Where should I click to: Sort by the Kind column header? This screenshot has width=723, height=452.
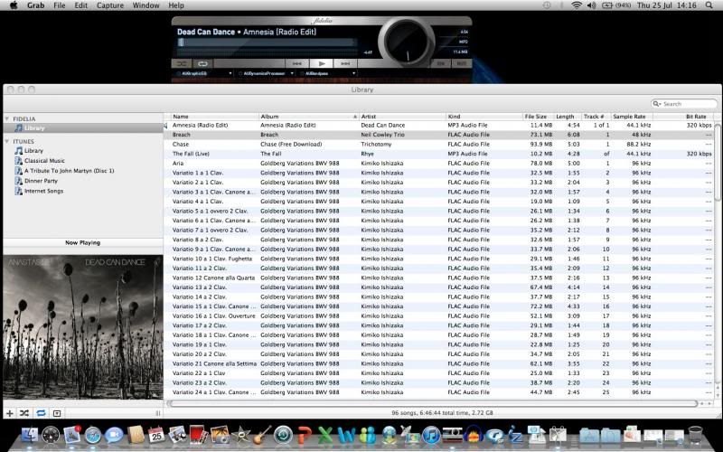point(484,117)
